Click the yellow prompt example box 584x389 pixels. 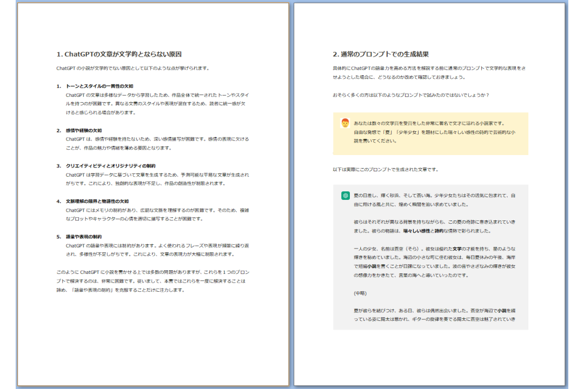pyautogui.click(x=430, y=133)
